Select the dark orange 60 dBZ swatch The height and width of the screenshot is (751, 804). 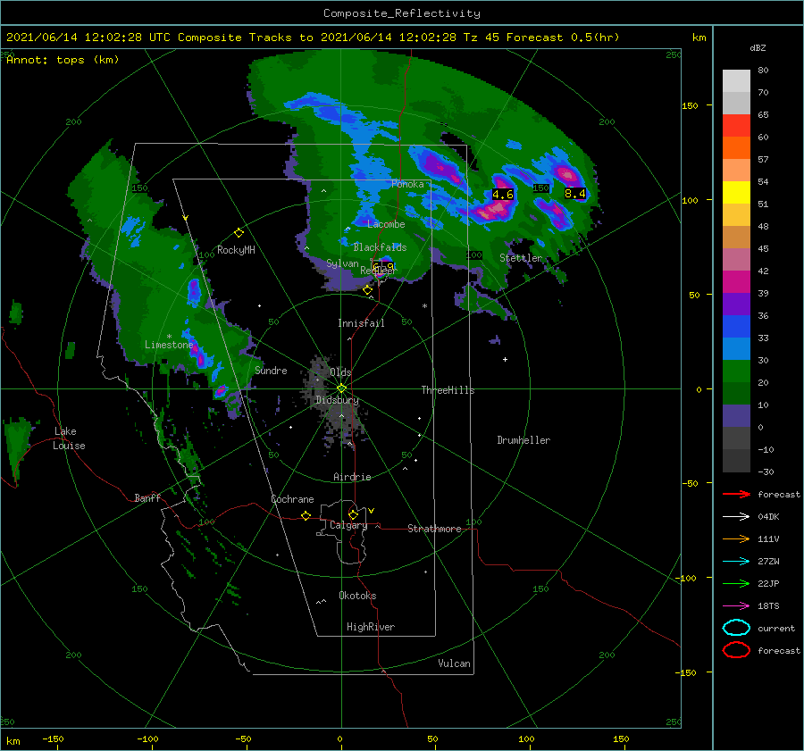pos(736,148)
